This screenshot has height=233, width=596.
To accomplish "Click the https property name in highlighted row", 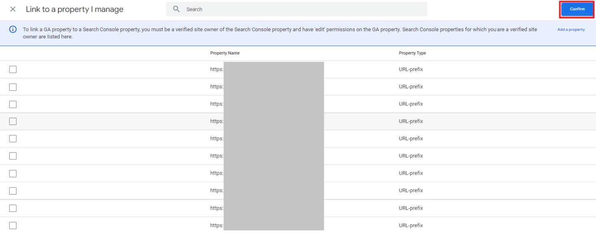I will (217, 121).
